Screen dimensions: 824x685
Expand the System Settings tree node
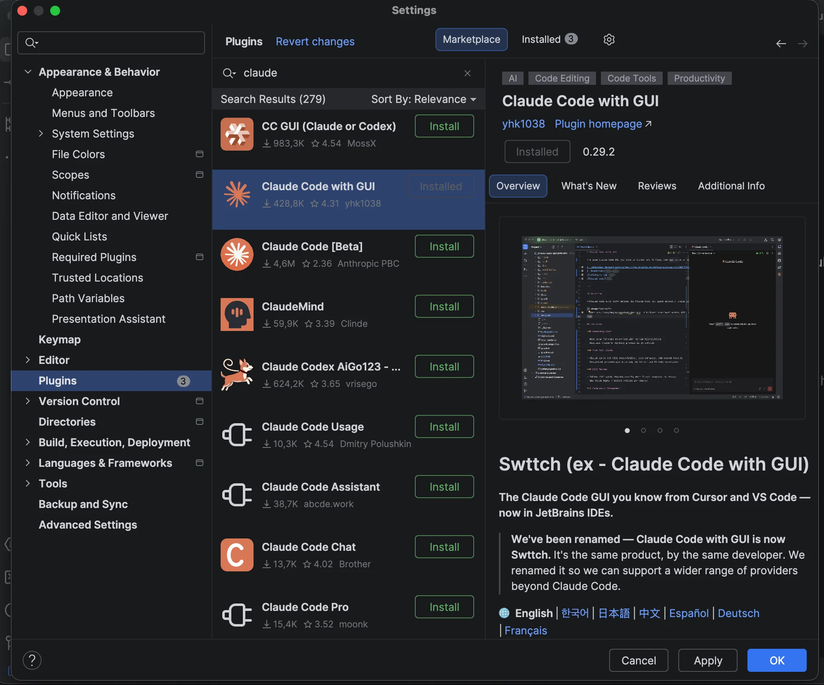click(x=41, y=133)
